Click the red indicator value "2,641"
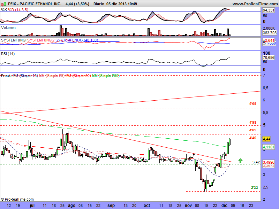This screenshot has height=209, width=279. pos(270,41)
